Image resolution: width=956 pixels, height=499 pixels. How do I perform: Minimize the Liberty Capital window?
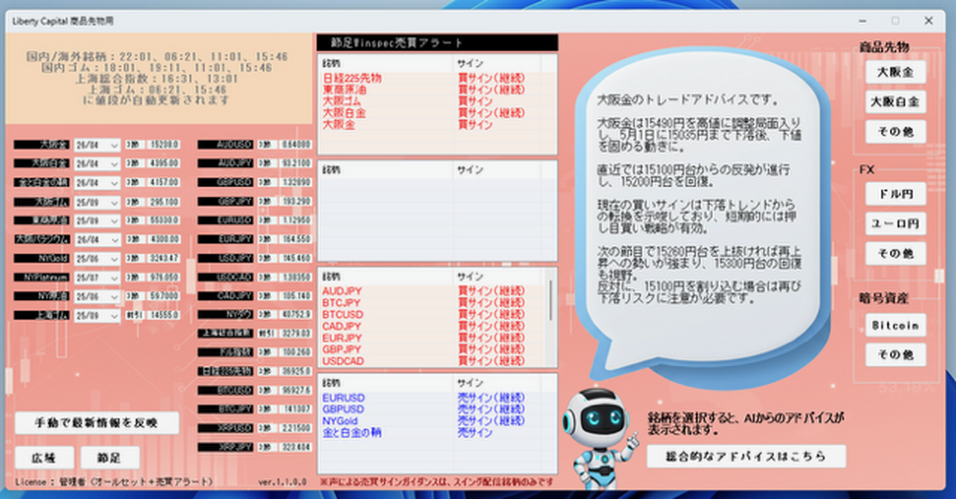point(862,21)
